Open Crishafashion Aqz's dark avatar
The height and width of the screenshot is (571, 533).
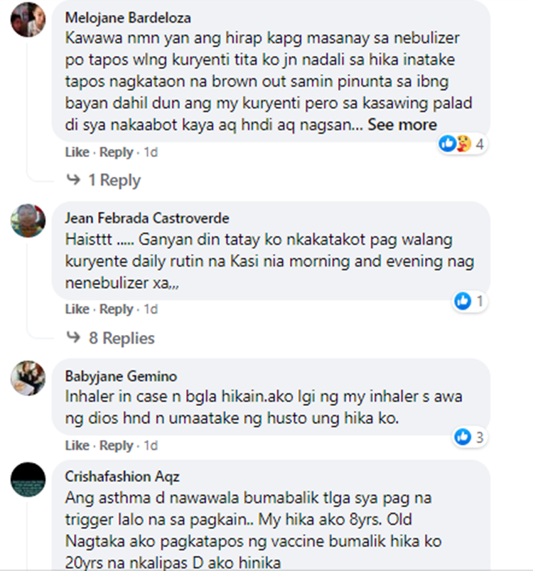coord(28,479)
